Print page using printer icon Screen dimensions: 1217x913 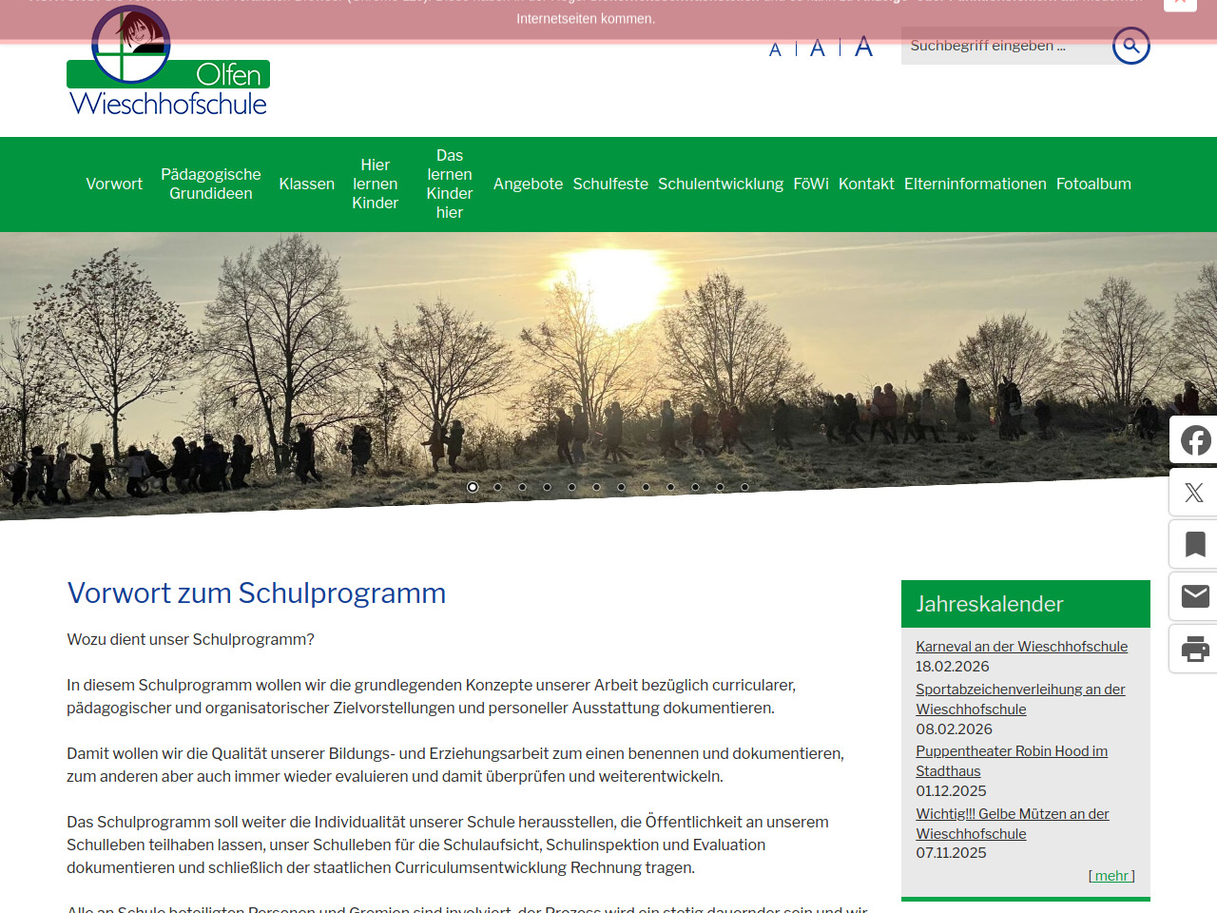point(1194,649)
